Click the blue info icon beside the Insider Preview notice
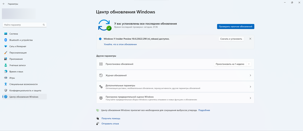The width and height of the screenshot is (303, 131). tap(100, 39)
